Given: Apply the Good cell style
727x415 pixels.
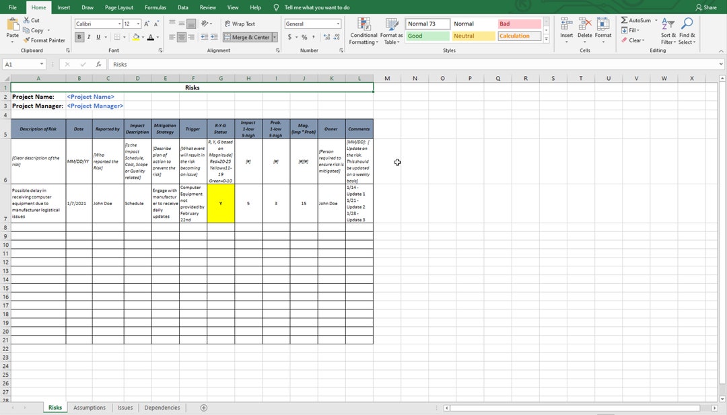Looking at the screenshot, I should tap(427, 36).
